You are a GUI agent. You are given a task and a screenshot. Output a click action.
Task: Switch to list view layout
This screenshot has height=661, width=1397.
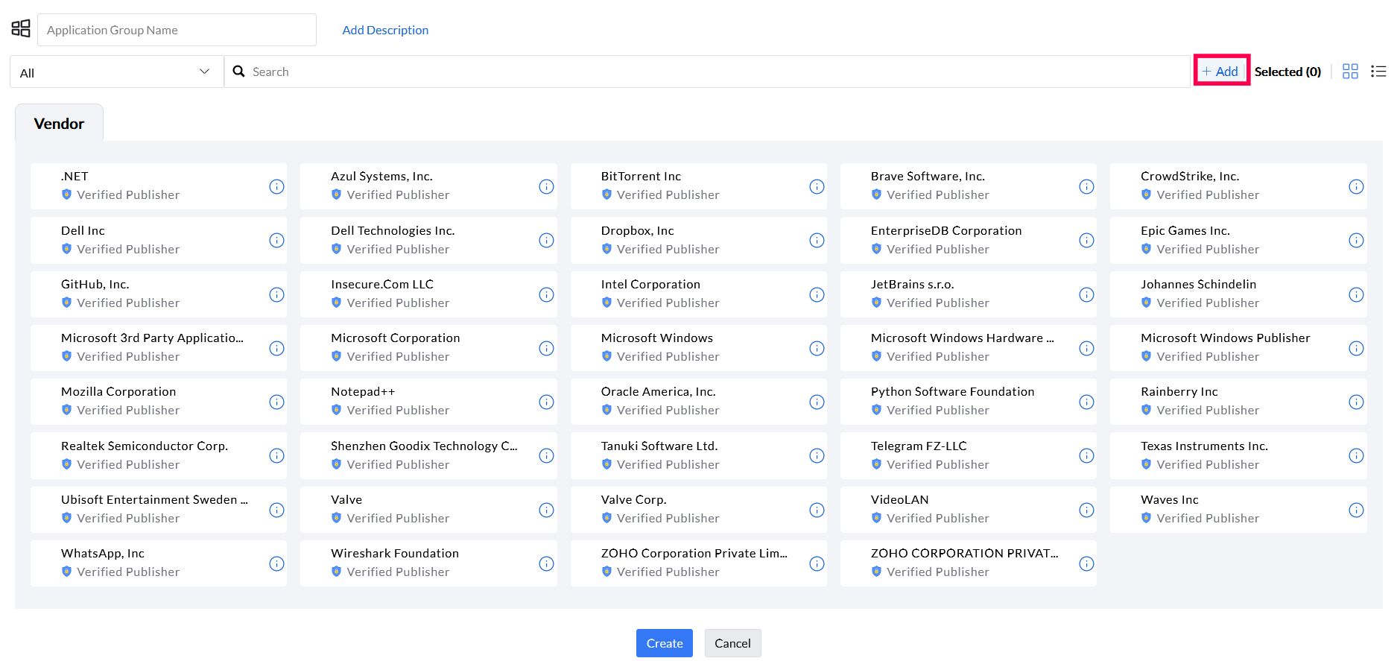(1378, 72)
